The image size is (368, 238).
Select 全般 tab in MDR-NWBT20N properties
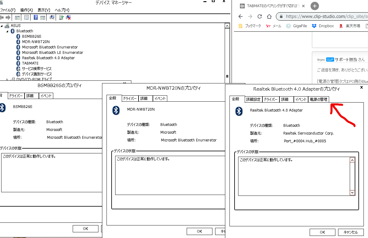(x=114, y=98)
